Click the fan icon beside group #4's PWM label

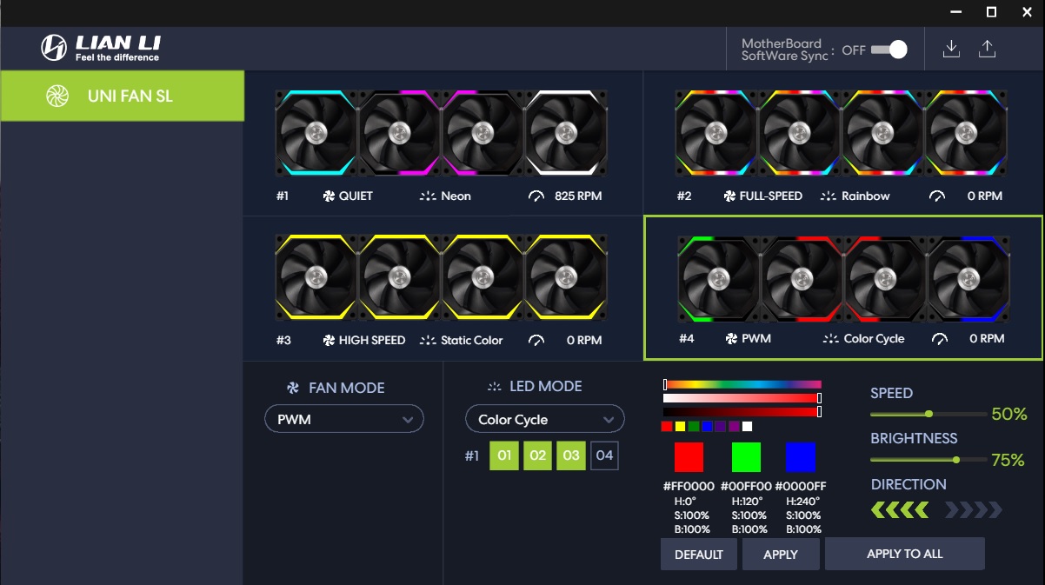[731, 339]
